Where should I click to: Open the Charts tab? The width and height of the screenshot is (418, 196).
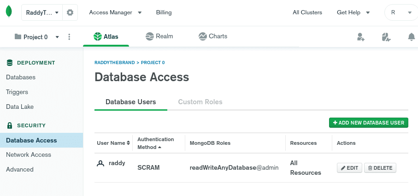(x=213, y=36)
